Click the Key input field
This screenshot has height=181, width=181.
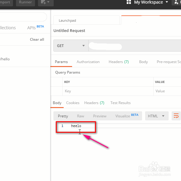(108, 91)
